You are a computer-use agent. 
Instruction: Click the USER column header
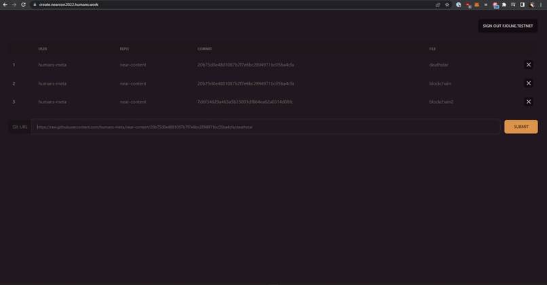tap(43, 49)
